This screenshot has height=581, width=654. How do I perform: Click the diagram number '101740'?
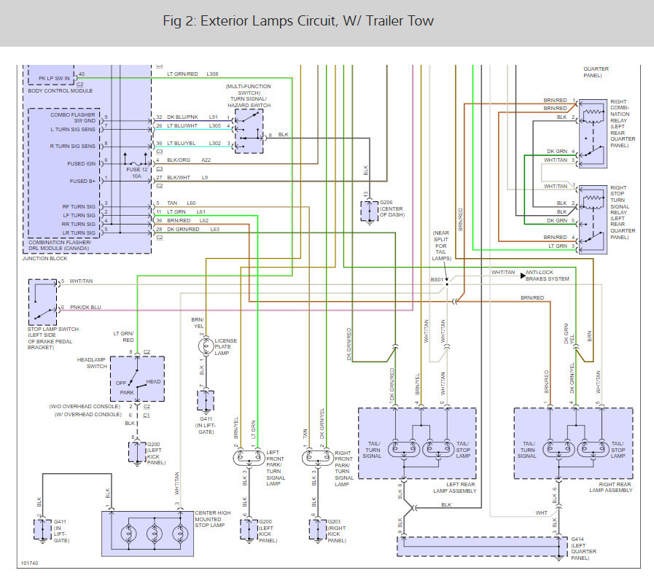coord(30,563)
